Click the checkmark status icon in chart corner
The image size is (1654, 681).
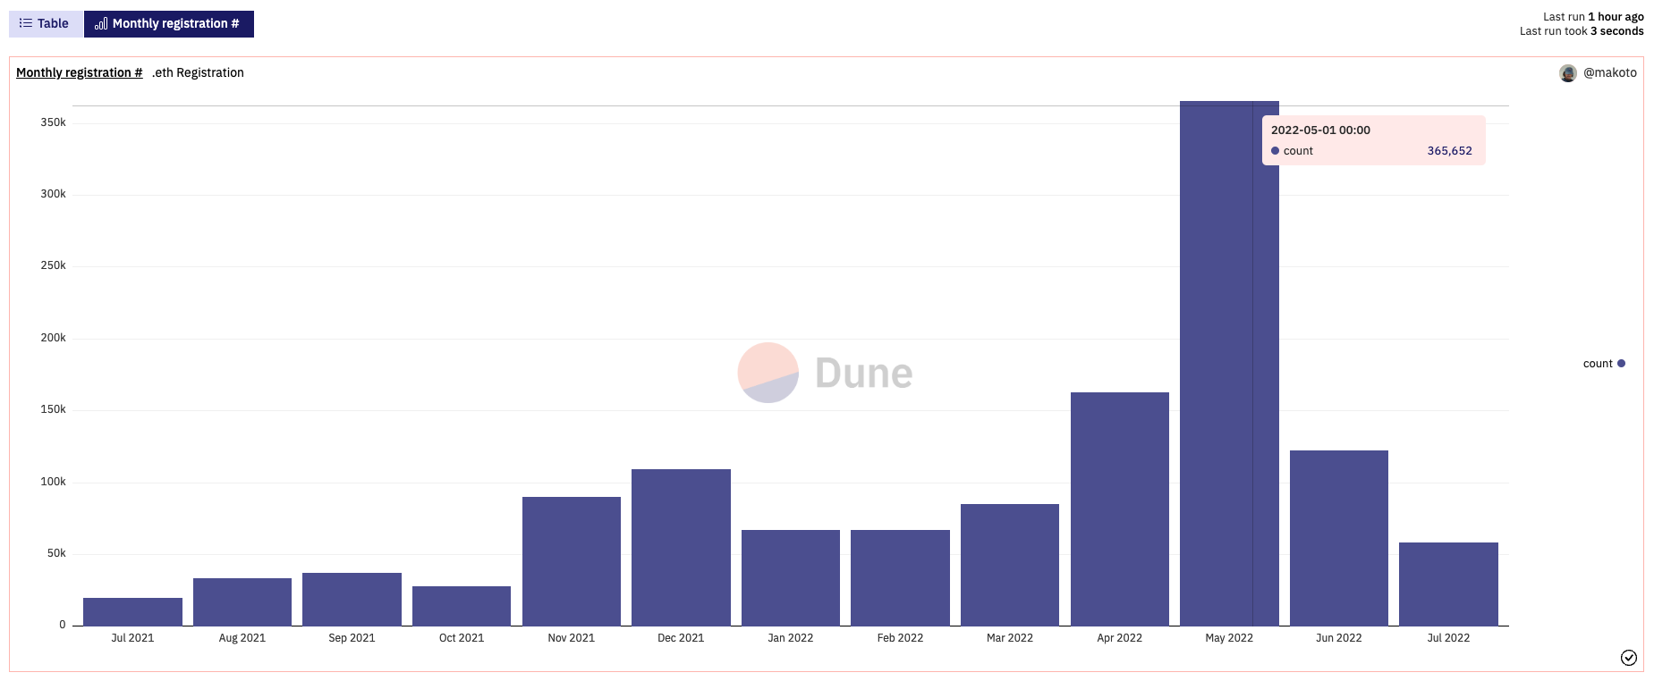click(1628, 658)
